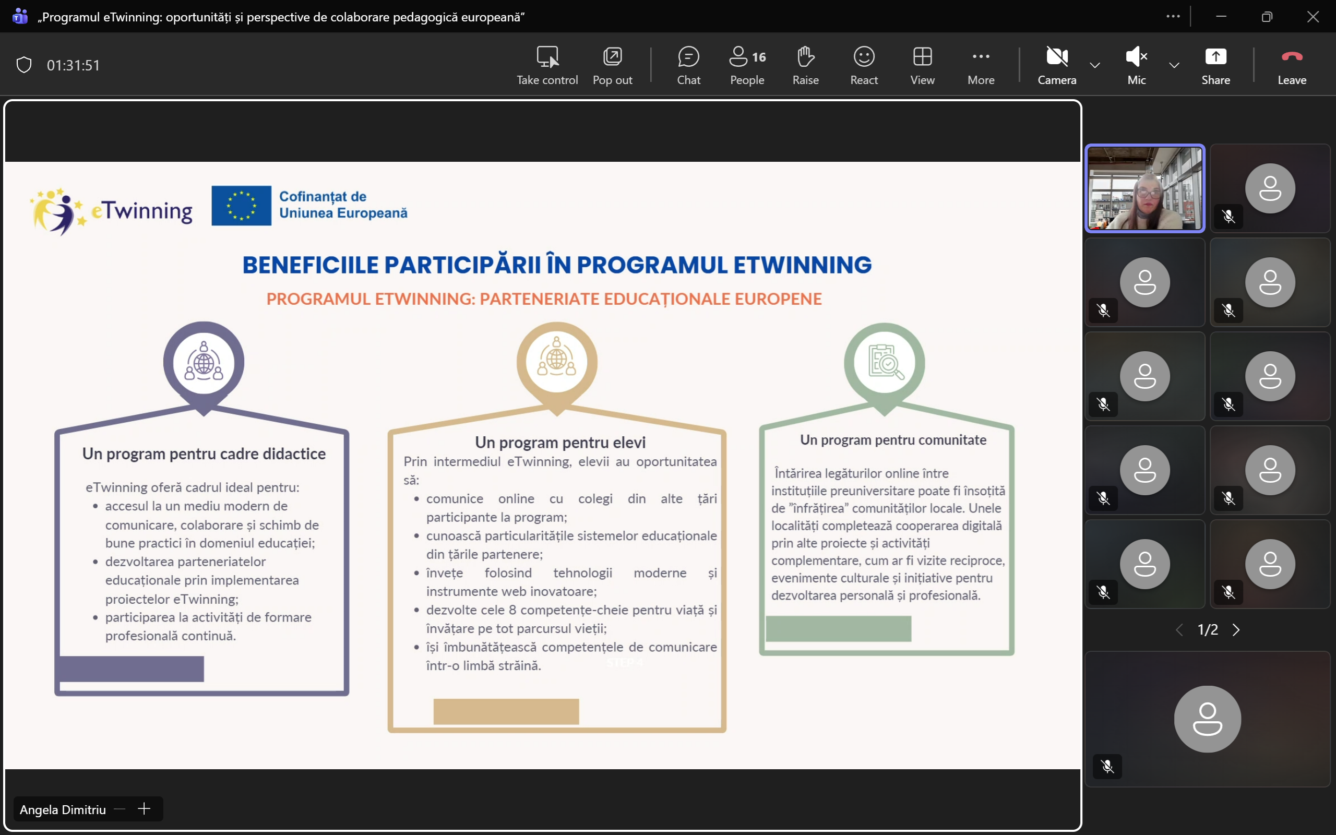Zoom out shared content with minus
The height and width of the screenshot is (835, 1336).
click(x=120, y=809)
